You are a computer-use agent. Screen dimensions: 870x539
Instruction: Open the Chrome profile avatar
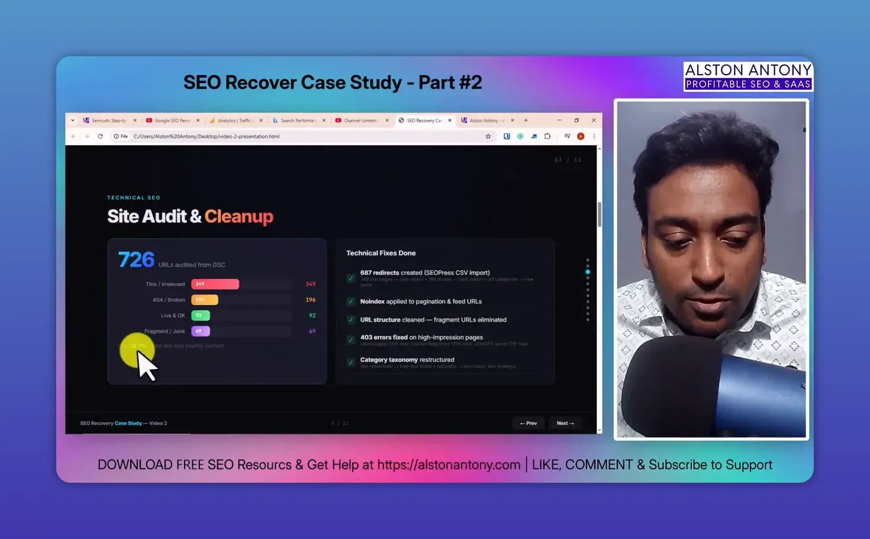point(581,136)
